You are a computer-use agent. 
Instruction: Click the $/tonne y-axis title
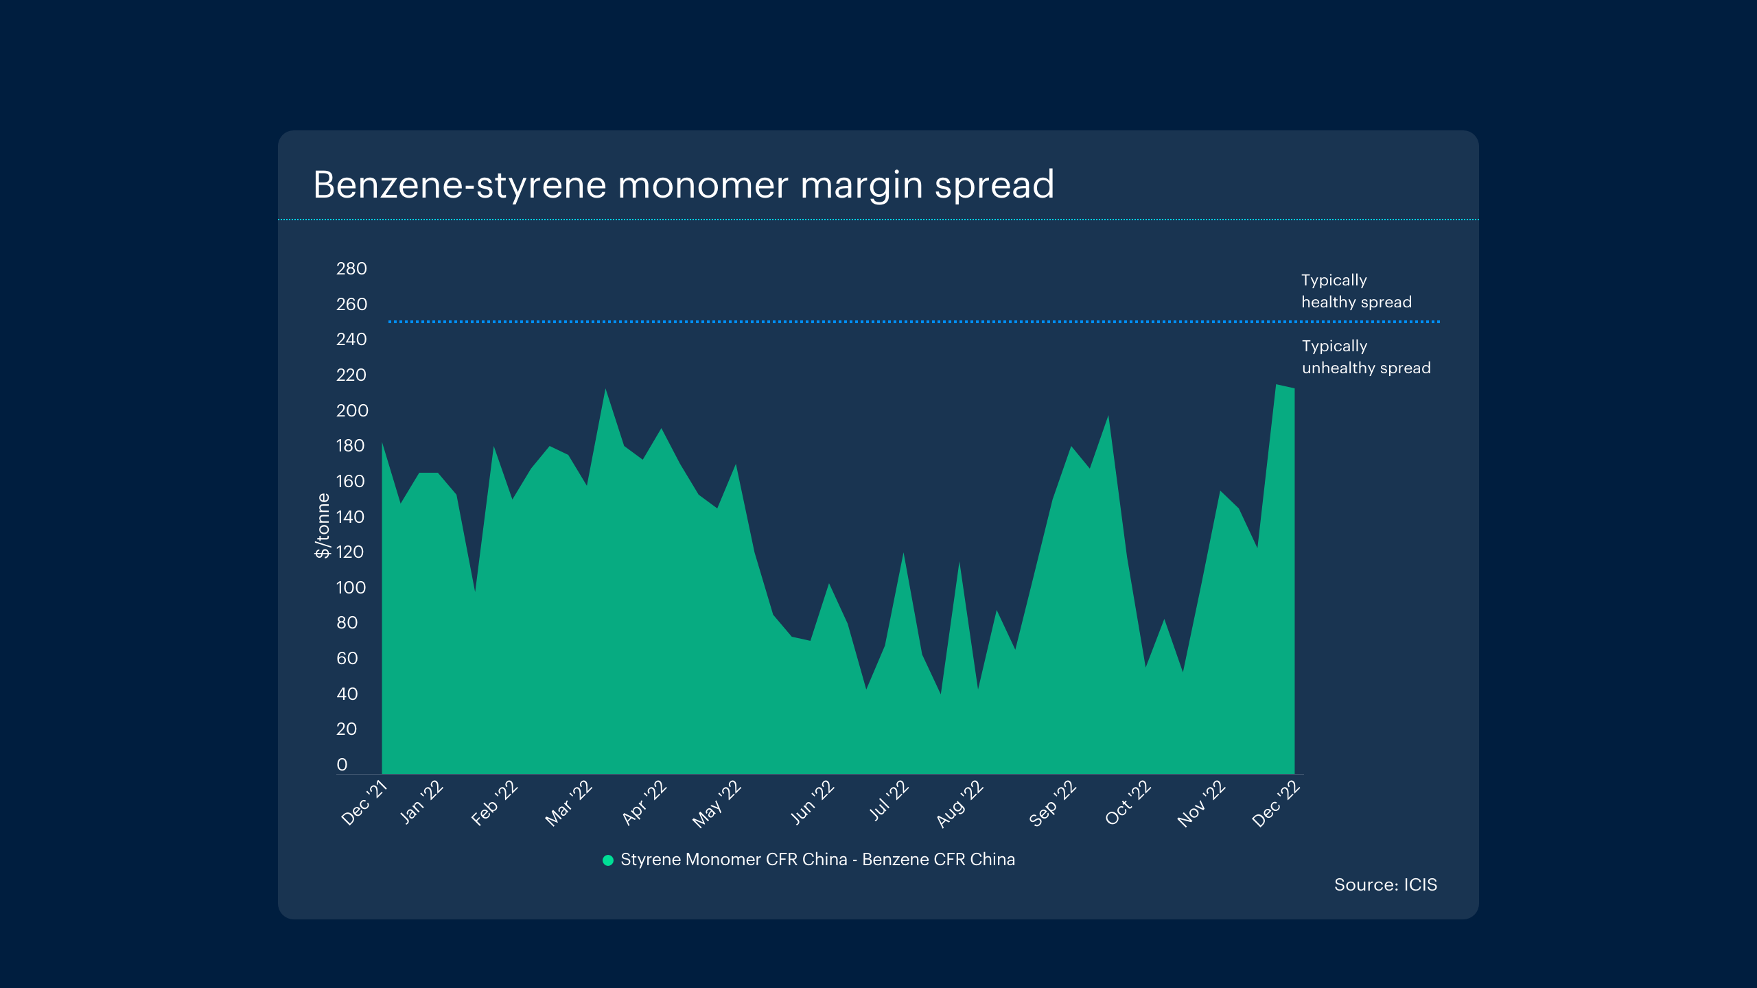pos(322,526)
